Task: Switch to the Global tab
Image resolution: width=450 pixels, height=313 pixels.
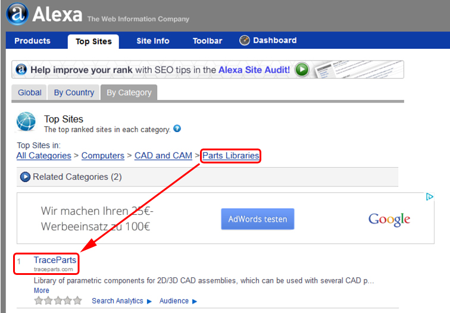Action: [x=30, y=92]
